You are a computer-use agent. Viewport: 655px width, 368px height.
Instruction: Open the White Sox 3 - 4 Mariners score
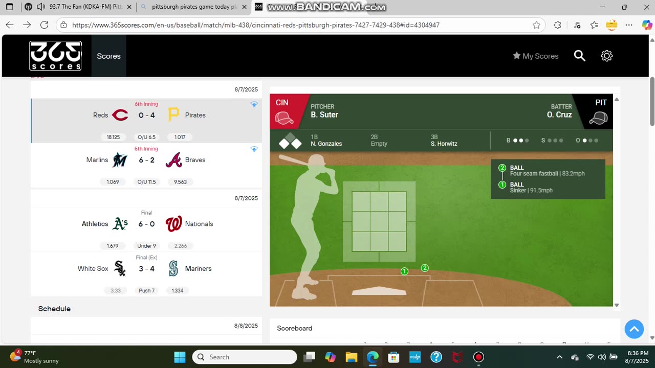pos(146,268)
